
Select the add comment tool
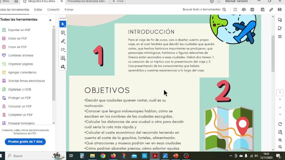pyautogui.click(x=63, y=33)
